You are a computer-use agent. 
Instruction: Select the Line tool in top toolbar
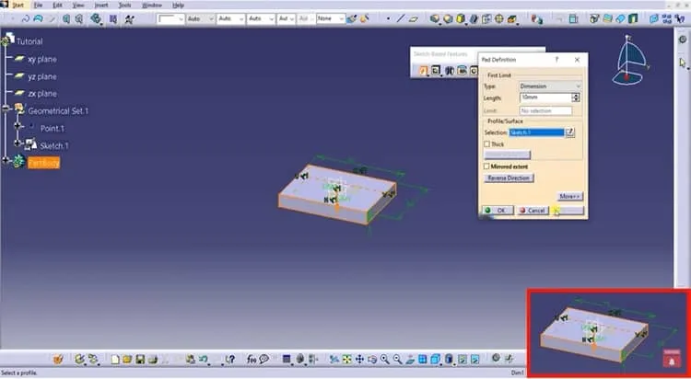click(x=401, y=19)
